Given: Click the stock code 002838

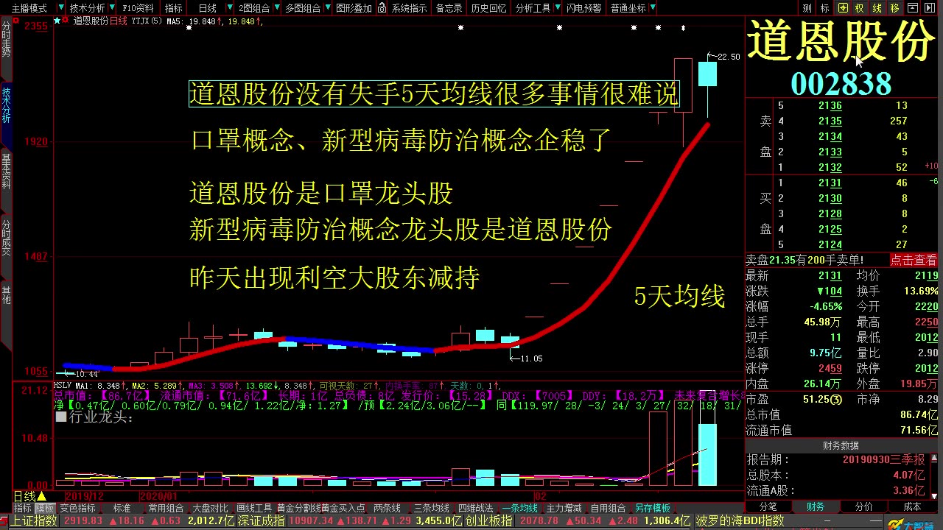Looking at the screenshot, I should pyautogui.click(x=841, y=83).
